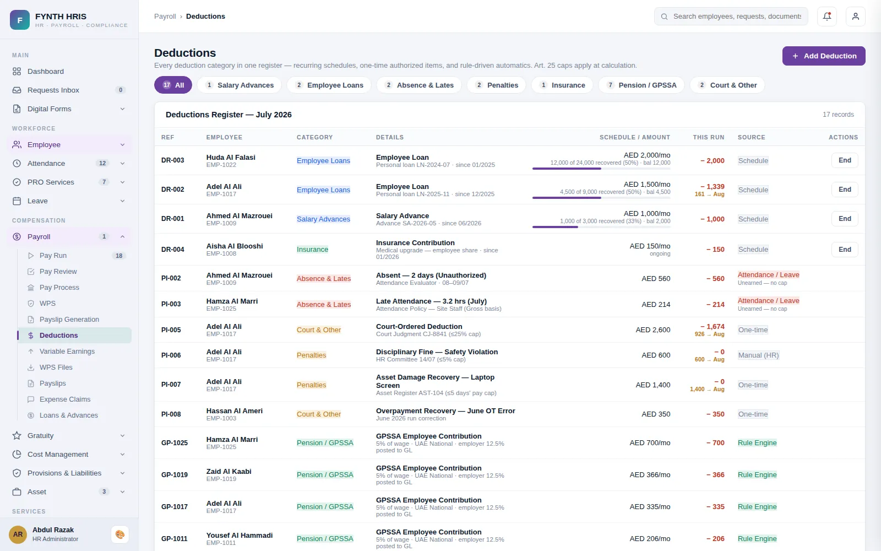The height and width of the screenshot is (551, 881).
Task: Click the Provisions & Liabilities shield icon
Action: [17, 473]
